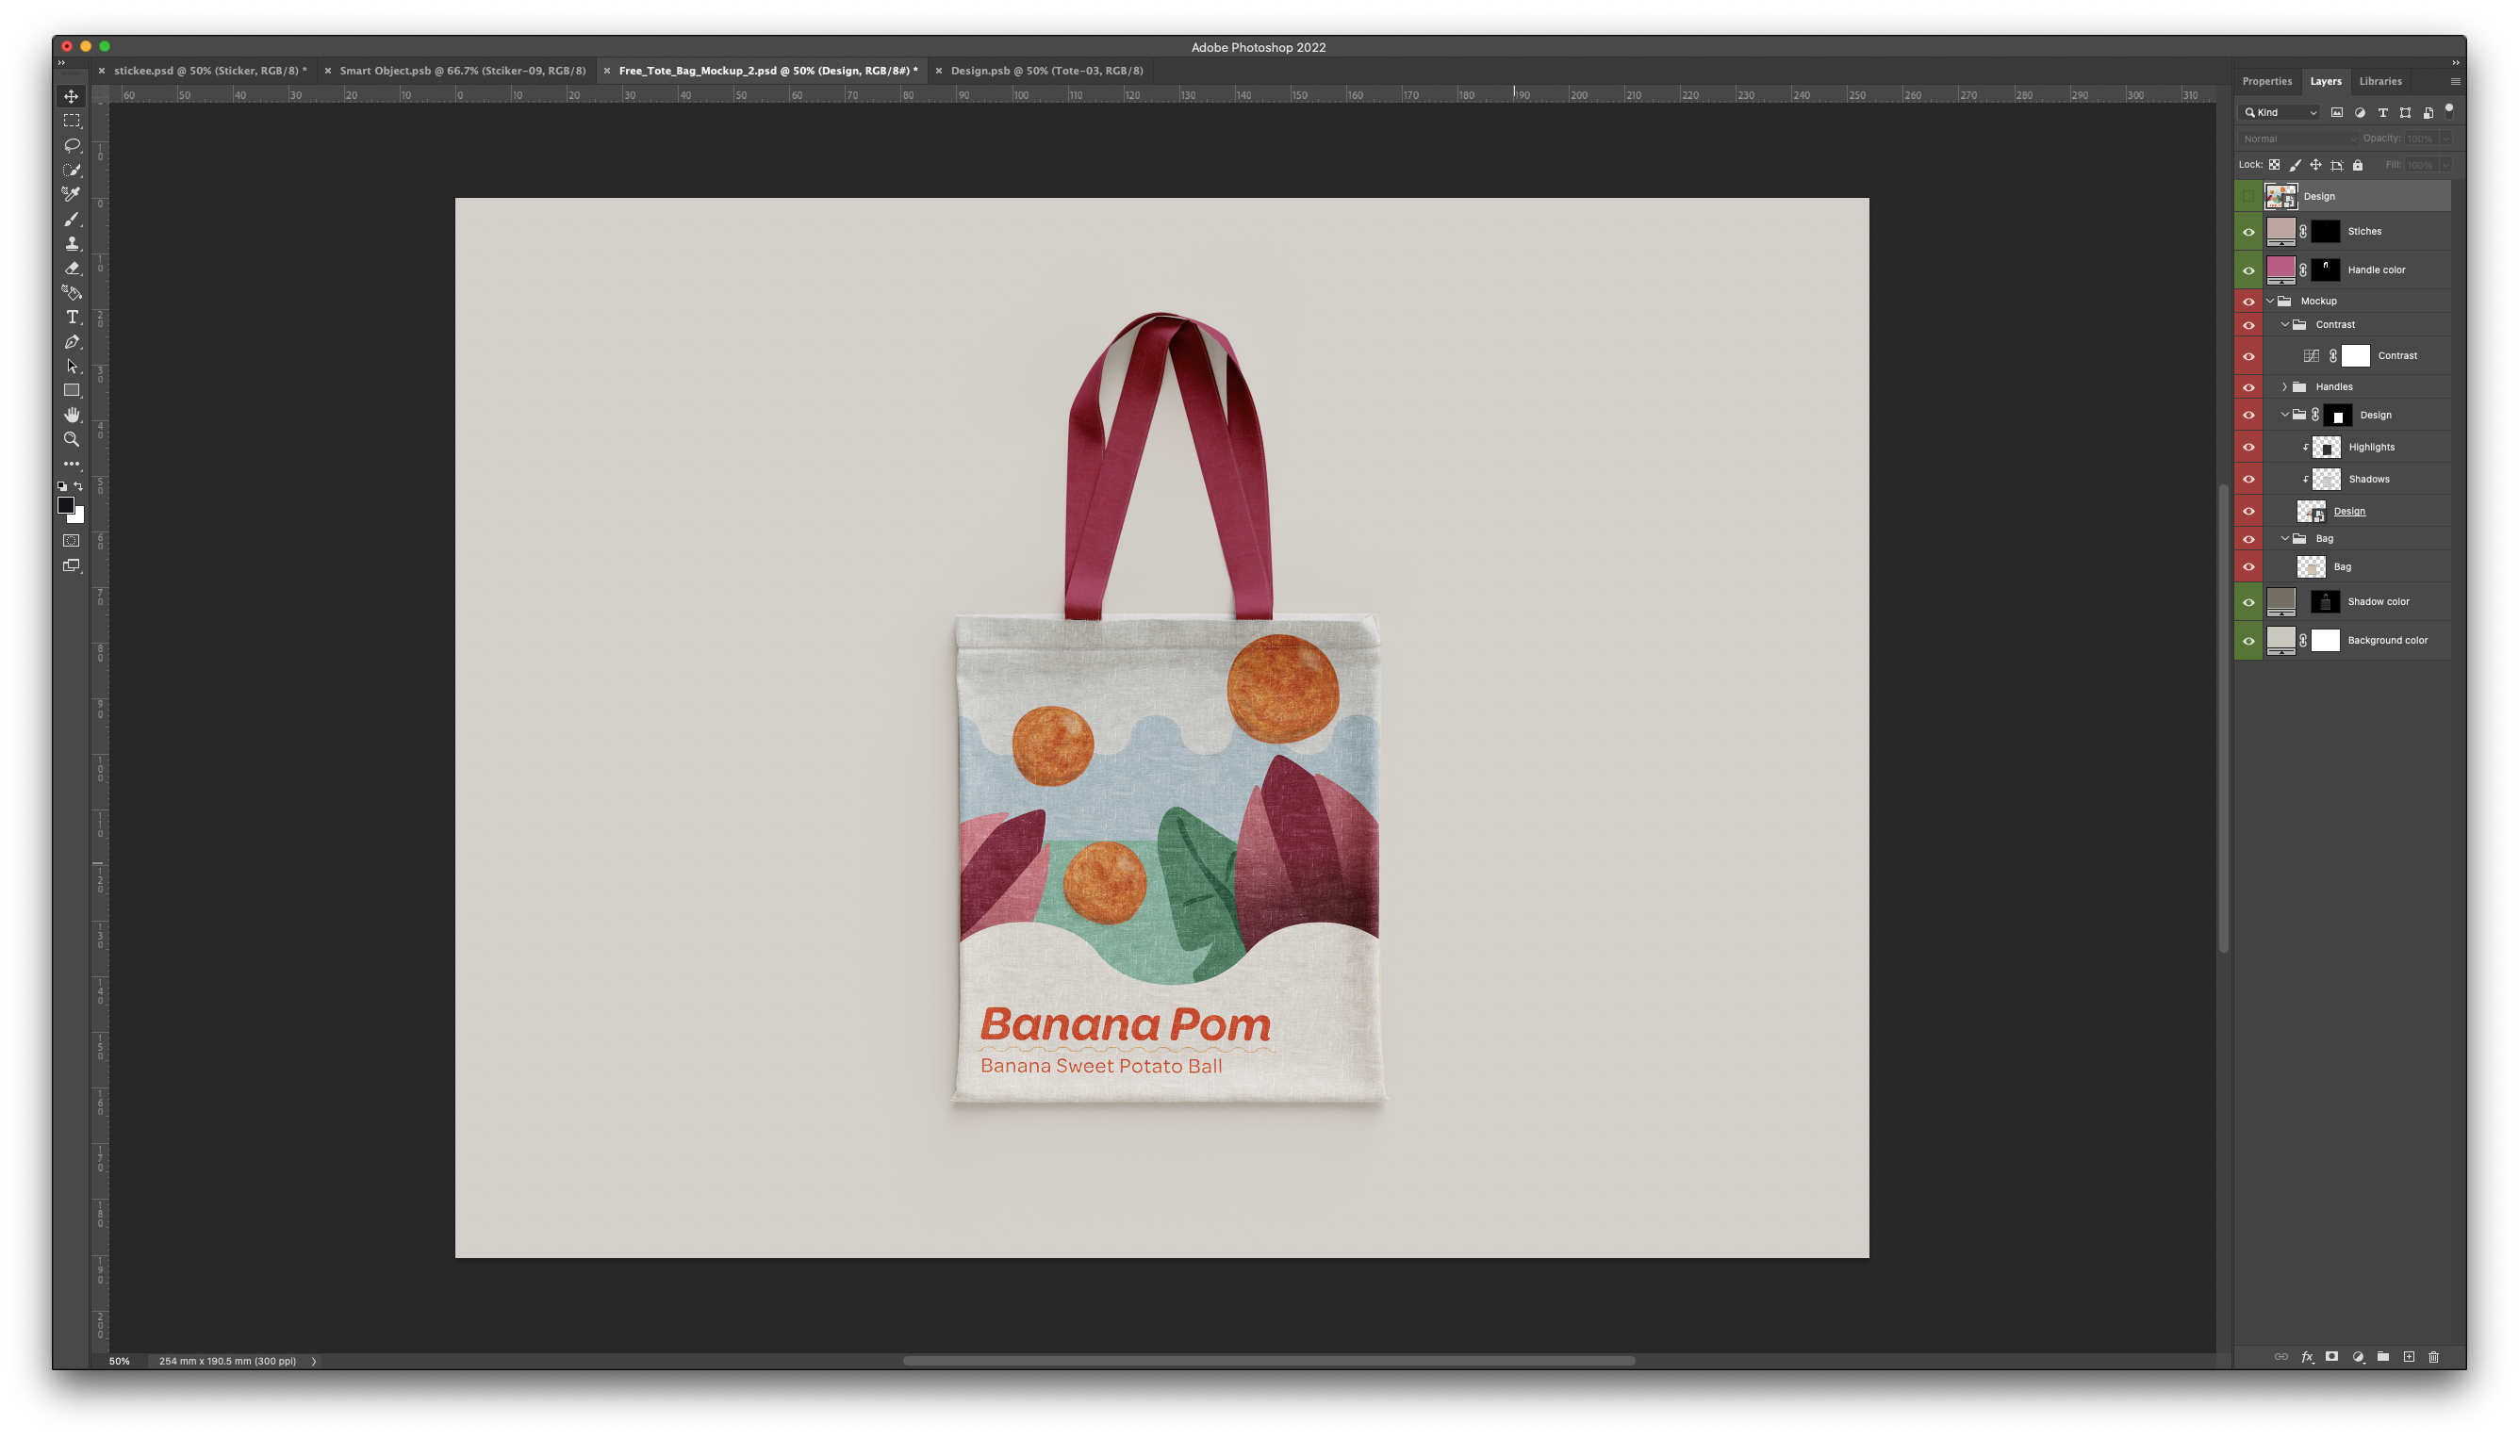Click the Zoom tool
The image size is (2519, 1439).
pos(72,440)
